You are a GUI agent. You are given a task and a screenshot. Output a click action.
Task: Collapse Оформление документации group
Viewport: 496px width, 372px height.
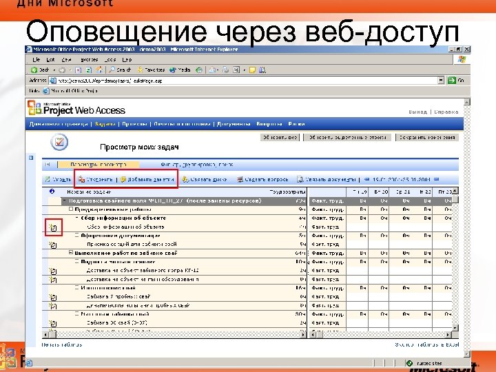click(77, 236)
